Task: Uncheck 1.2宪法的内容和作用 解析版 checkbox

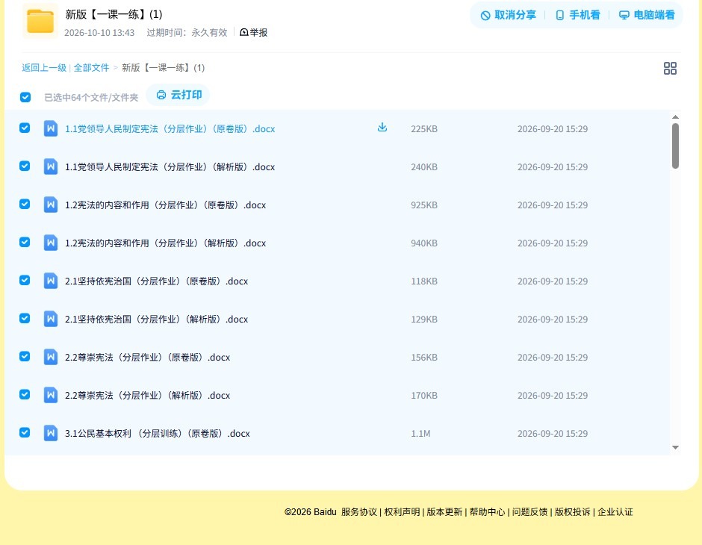Action: tap(25, 242)
